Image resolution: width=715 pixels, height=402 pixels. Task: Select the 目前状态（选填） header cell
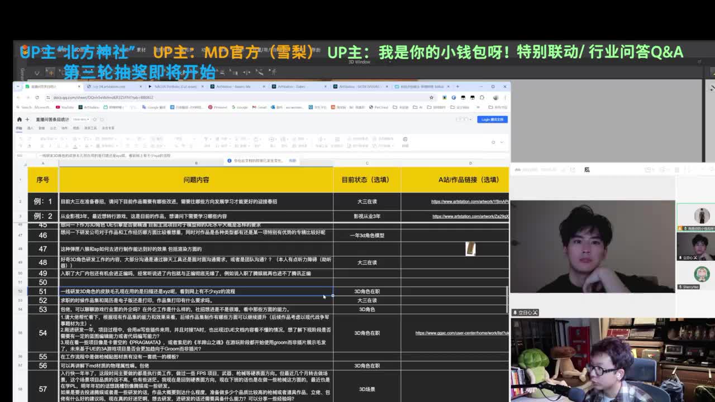tap(367, 180)
